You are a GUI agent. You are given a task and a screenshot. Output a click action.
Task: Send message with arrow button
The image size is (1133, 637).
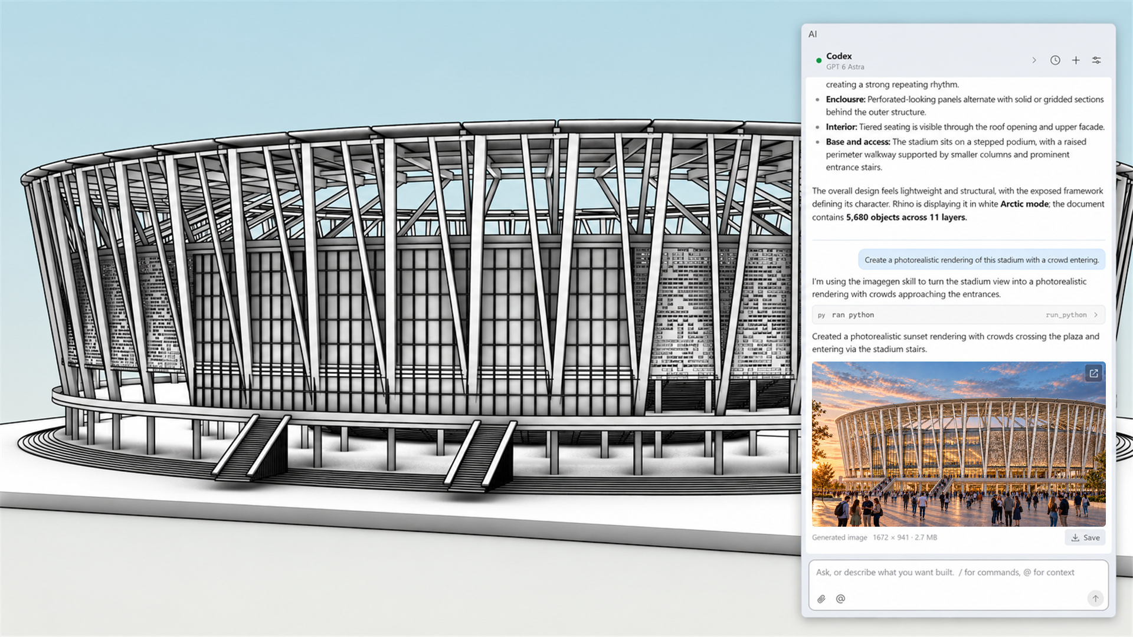pos(1095,598)
